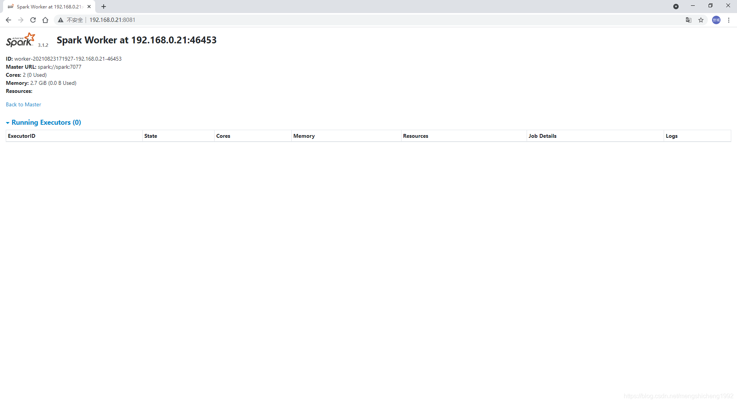Image resolution: width=737 pixels, height=403 pixels.
Task: Bookmark this page with the star
Action: 701,20
